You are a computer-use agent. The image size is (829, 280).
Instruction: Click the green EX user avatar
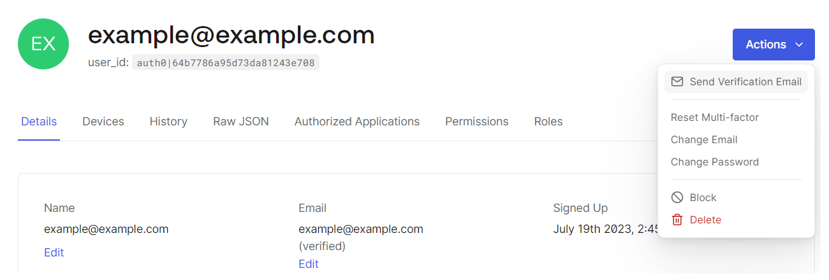coord(44,43)
